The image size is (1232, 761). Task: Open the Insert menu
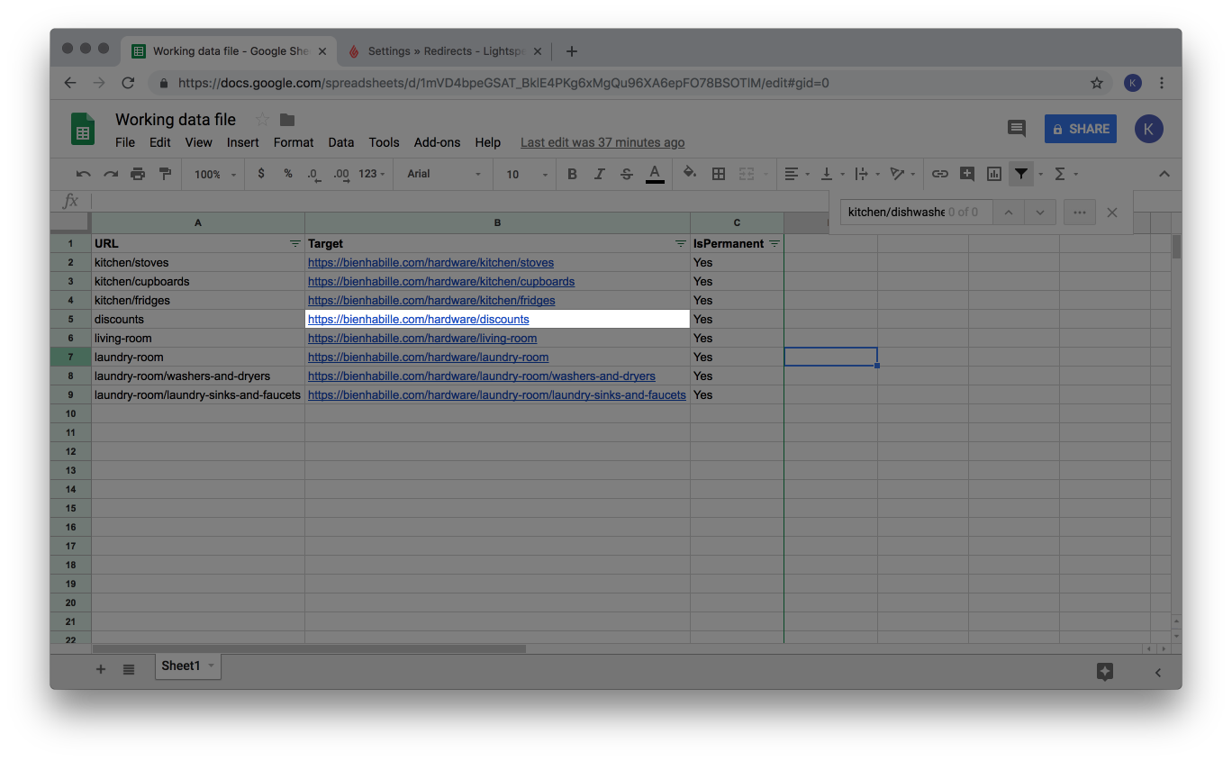[x=243, y=142]
